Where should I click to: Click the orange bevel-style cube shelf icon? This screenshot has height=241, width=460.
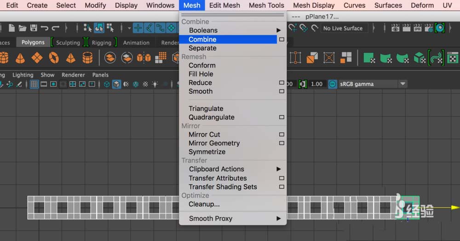click(x=312, y=58)
